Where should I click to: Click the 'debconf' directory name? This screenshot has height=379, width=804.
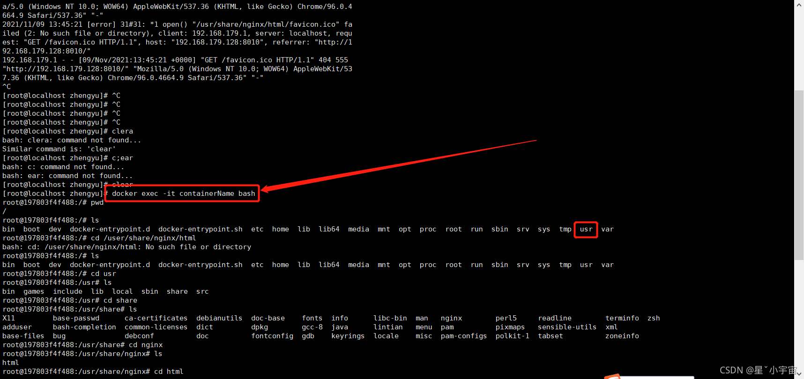[x=139, y=336]
